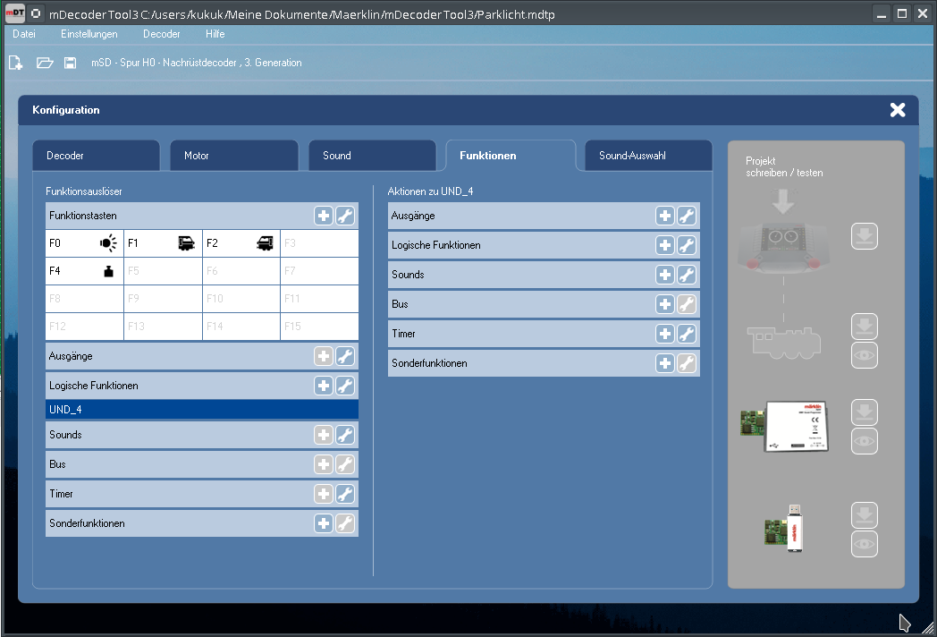Viewport: 937px width, 637px height.
Task: Switch to the Motor tab
Action: [x=234, y=156]
